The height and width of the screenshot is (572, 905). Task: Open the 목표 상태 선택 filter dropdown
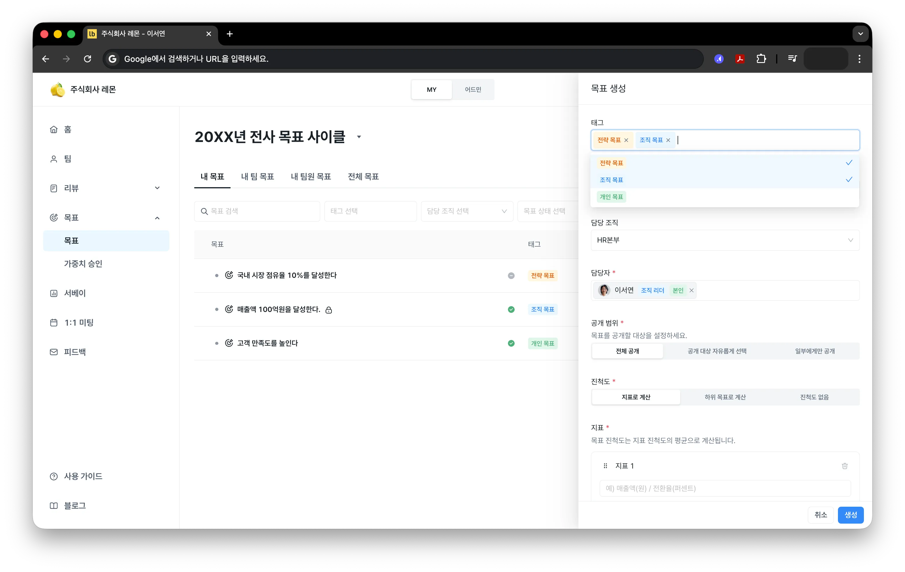548,211
